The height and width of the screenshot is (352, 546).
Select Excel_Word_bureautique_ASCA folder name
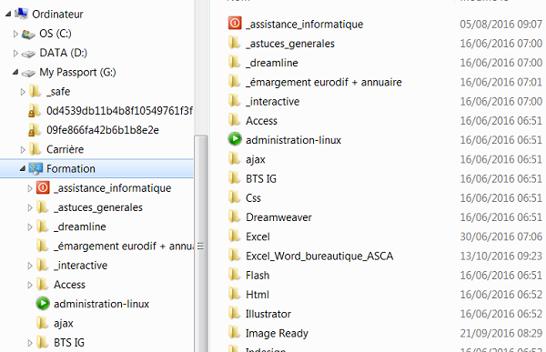coord(319,256)
